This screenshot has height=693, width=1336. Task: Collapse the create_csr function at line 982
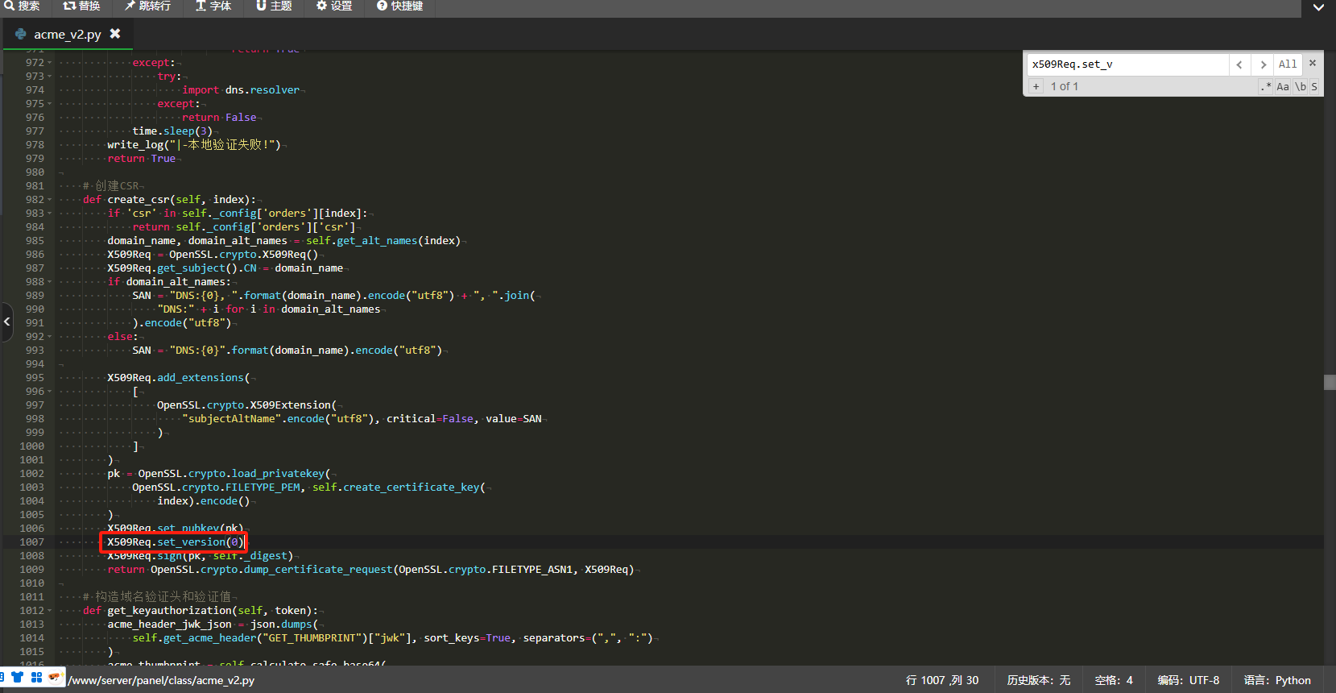click(x=50, y=200)
